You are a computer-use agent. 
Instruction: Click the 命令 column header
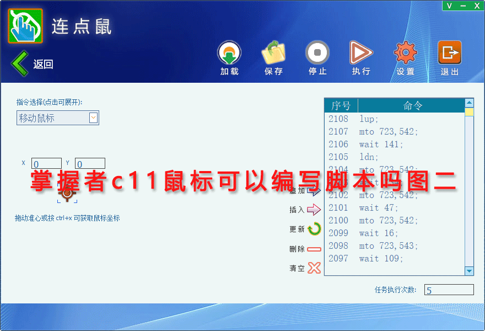click(x=412, y=105)
